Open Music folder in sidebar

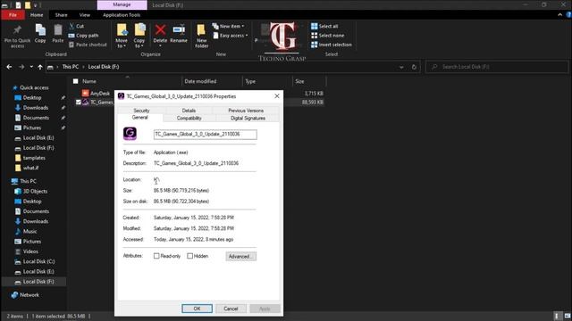29,232
